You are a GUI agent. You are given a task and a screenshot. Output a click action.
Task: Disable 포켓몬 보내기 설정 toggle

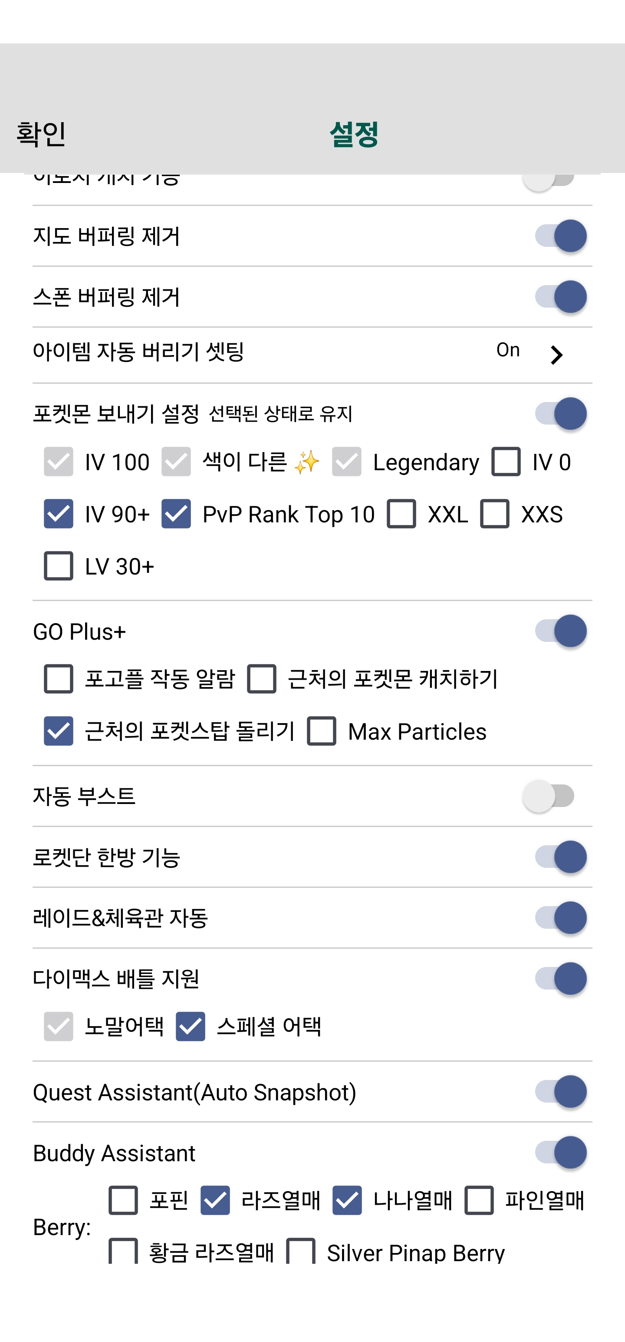coord(561,414)
